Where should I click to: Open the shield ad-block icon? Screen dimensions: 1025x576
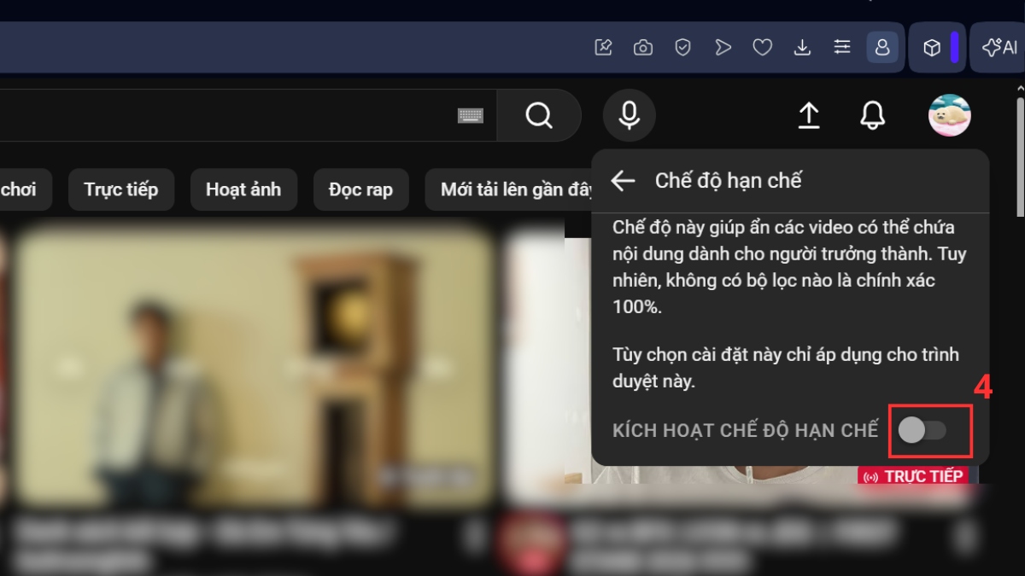click(x=682, y=47)
